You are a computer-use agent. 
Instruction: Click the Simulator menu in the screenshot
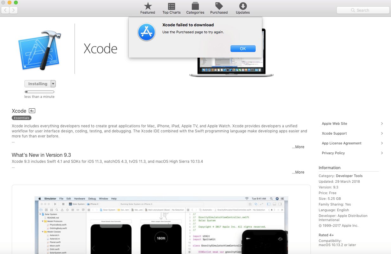tap(50, 199)
